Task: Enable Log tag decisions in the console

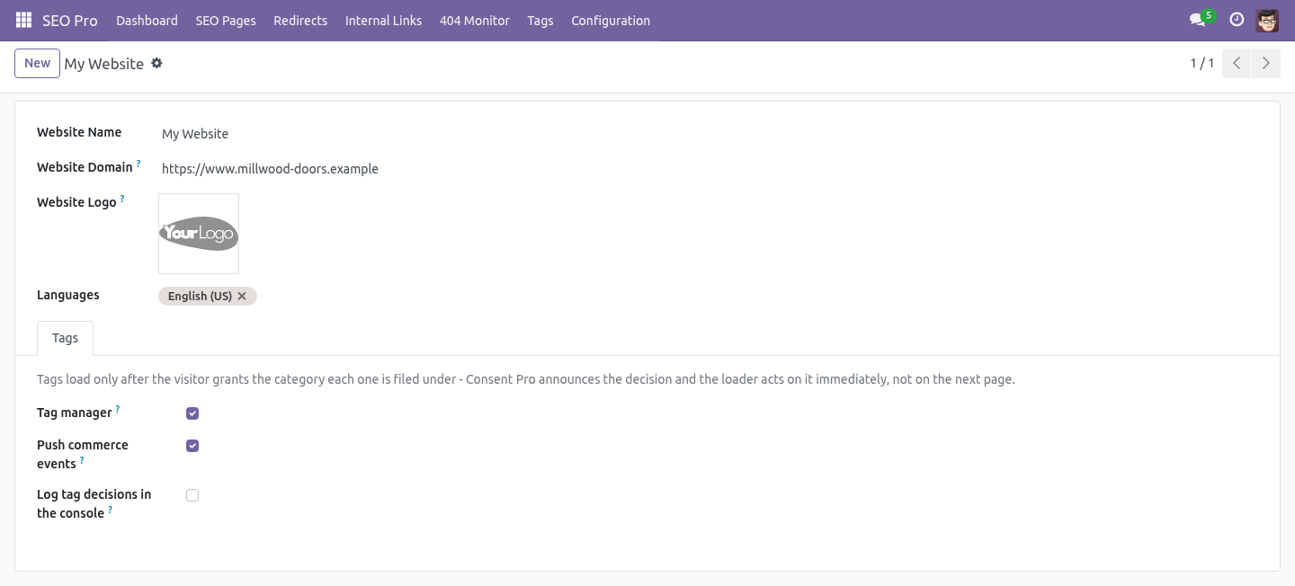Action: (x=192, y=495)
